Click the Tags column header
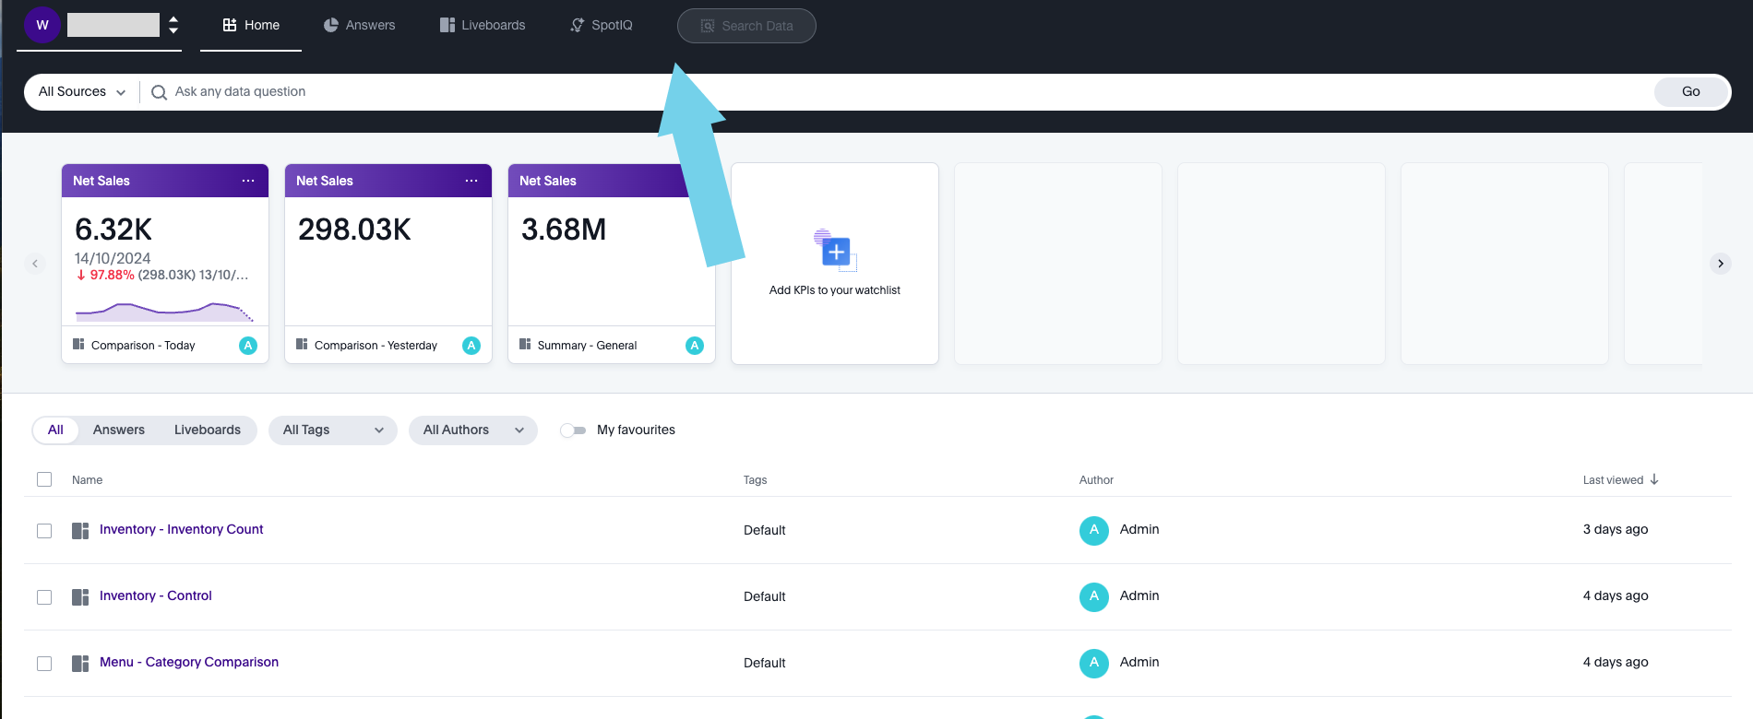Viewport: 1753px width, 719px height. click(756, 480)
